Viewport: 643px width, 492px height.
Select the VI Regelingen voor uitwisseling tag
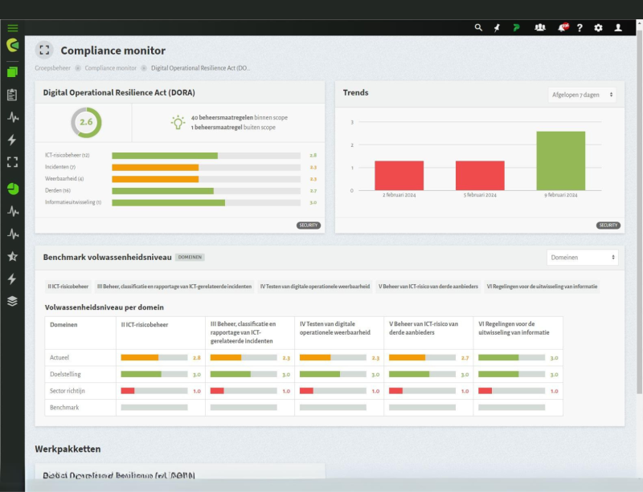tap(542, 287)
